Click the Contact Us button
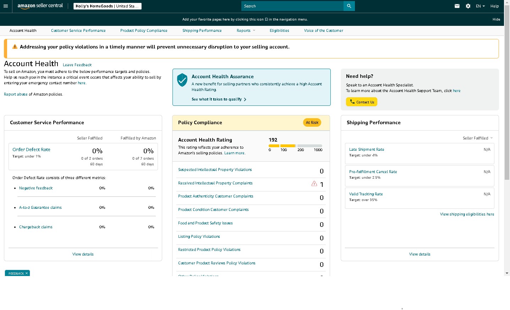Viewport: 510px width, 310px height. click(362, 102)
